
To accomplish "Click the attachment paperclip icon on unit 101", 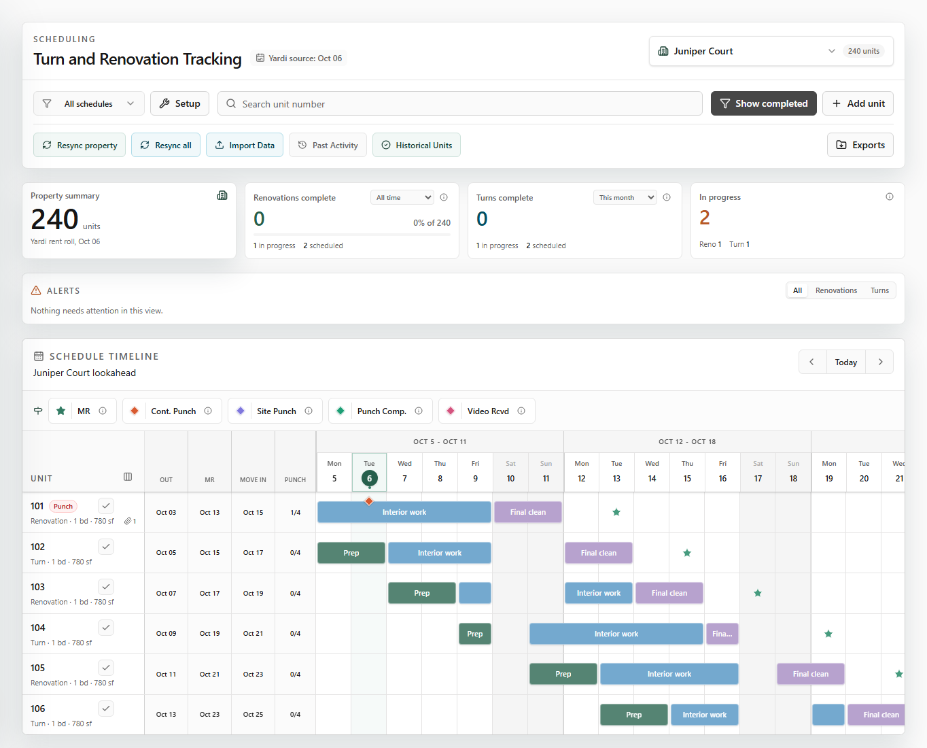I will click(128, 521).
